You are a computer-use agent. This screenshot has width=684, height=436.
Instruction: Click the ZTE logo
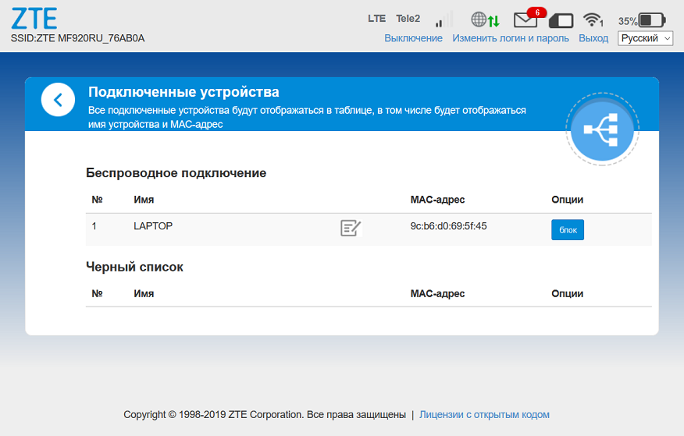pyautogui.click(x=34, y=18)
